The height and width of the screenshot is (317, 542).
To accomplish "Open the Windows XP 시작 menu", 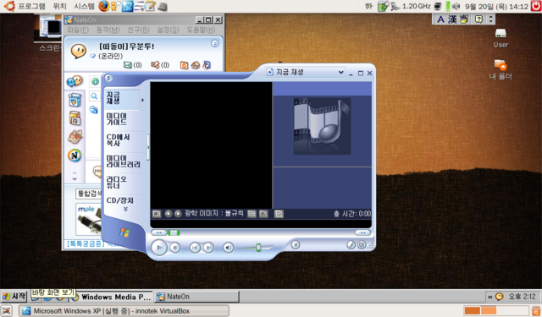I will click(x=14, y=297).
